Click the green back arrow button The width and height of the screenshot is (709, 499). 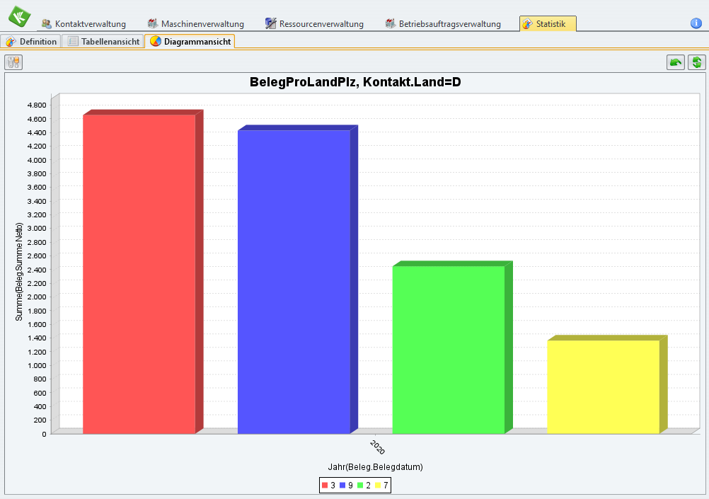pyautogui.click(x=676, y=62)
